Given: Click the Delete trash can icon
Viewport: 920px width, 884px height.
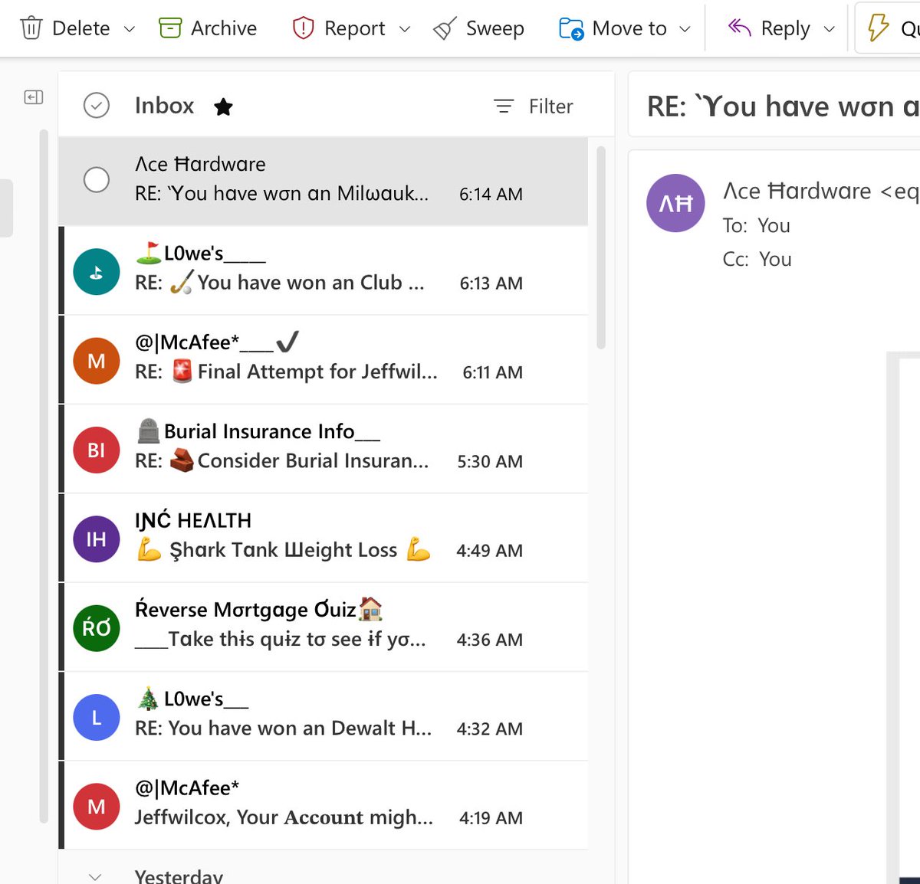Looking at the screenshot, I should click(31, 28).
